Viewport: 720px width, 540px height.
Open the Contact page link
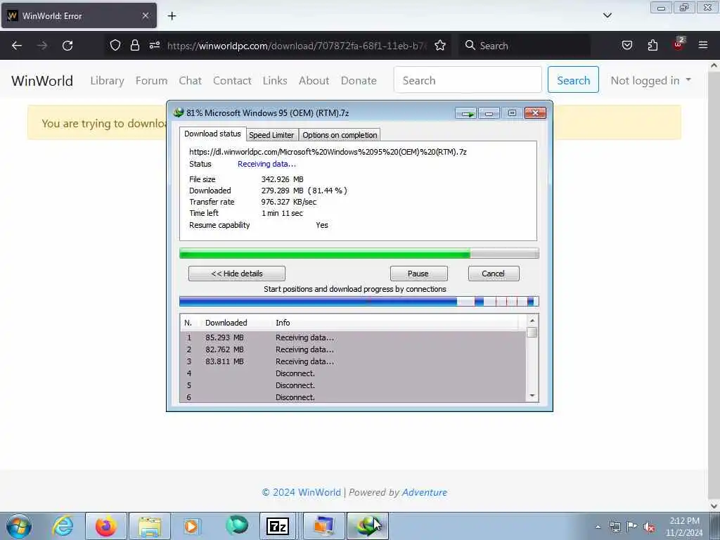pos(232,80)
